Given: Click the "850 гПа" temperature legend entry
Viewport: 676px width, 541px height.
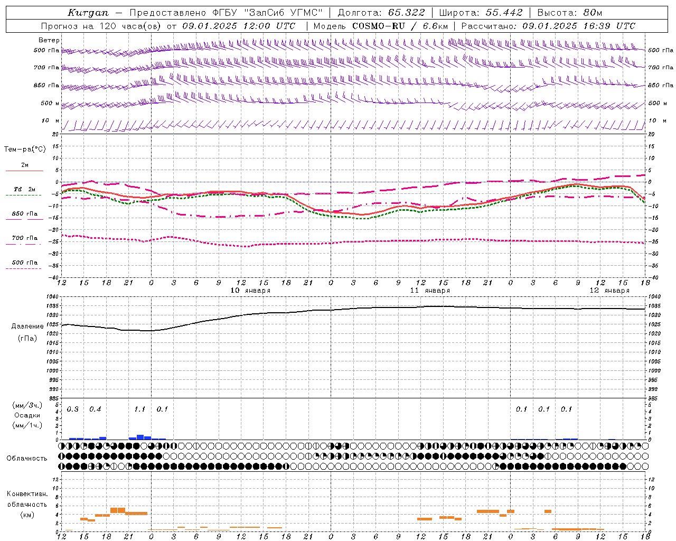Looking at the screenshot, I should (x=24, y=214).
